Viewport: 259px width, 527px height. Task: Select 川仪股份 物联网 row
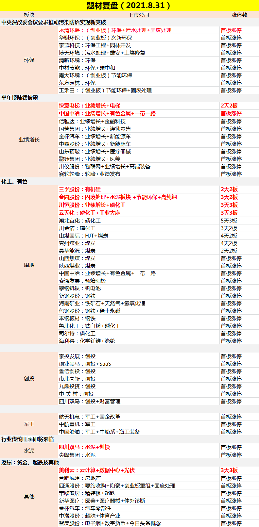click(x=105, y=167)
